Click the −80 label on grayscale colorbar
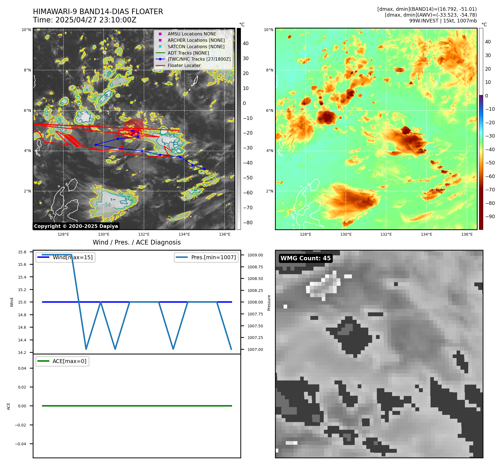 coord(248,223)
